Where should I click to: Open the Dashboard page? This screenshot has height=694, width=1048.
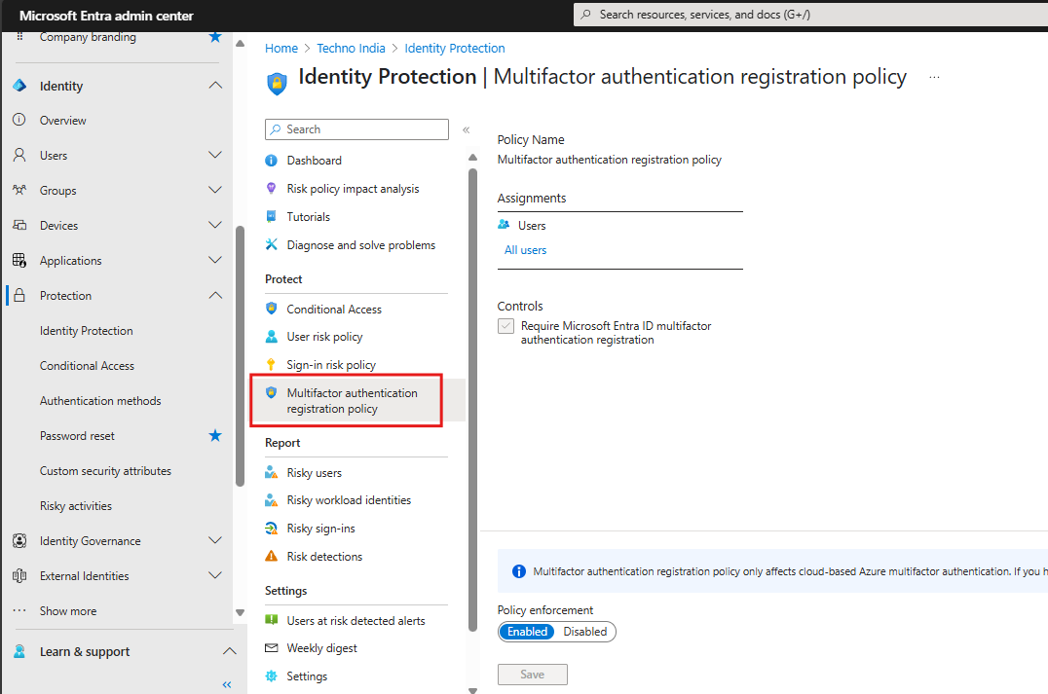(x=314, y=160)
